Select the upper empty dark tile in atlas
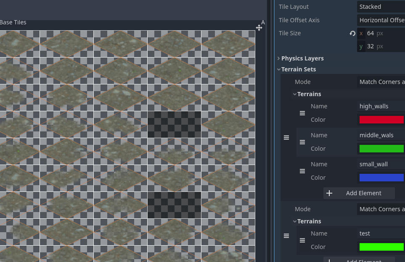The width and height of the screenshot is (405, 262). coord(174,124)
